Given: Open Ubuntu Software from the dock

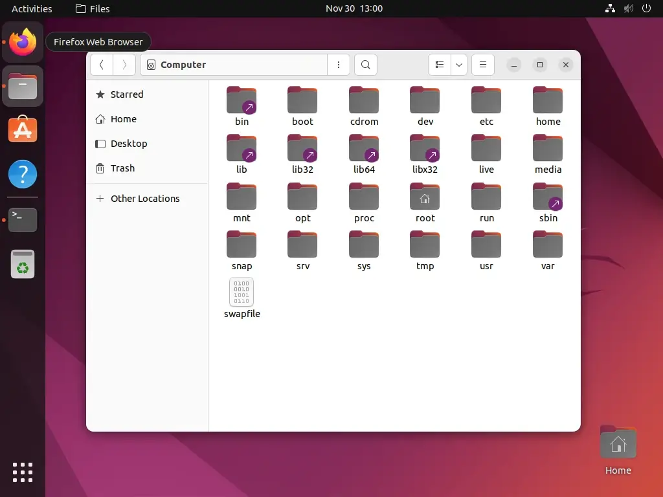Looking at the screenshot, I should 23,129.
